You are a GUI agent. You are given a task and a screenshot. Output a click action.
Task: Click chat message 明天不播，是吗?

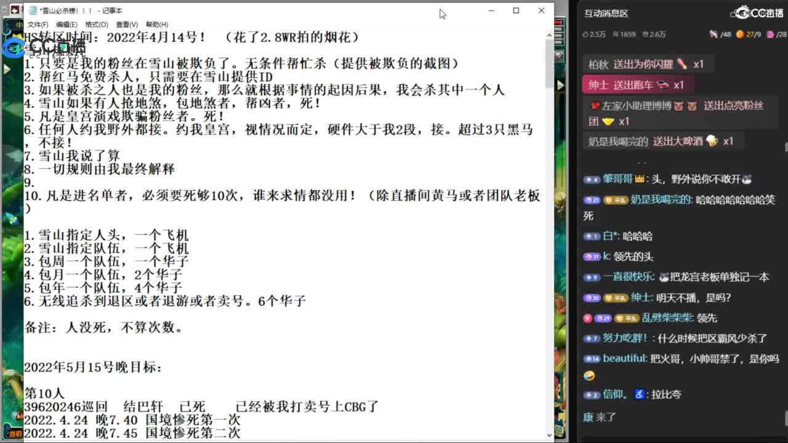click(694, 298)
